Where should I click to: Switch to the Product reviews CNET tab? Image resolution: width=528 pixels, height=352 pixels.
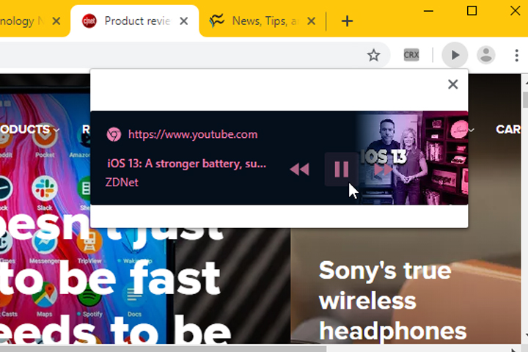tap(135, 21)
